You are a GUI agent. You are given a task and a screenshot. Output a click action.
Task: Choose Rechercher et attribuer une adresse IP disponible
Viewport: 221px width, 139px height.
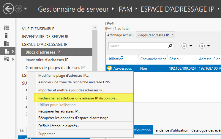tap(83, 98)
